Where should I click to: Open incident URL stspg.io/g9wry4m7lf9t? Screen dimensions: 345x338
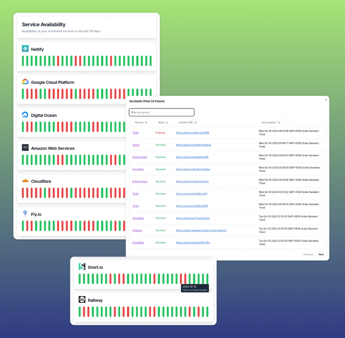(193, 133)
